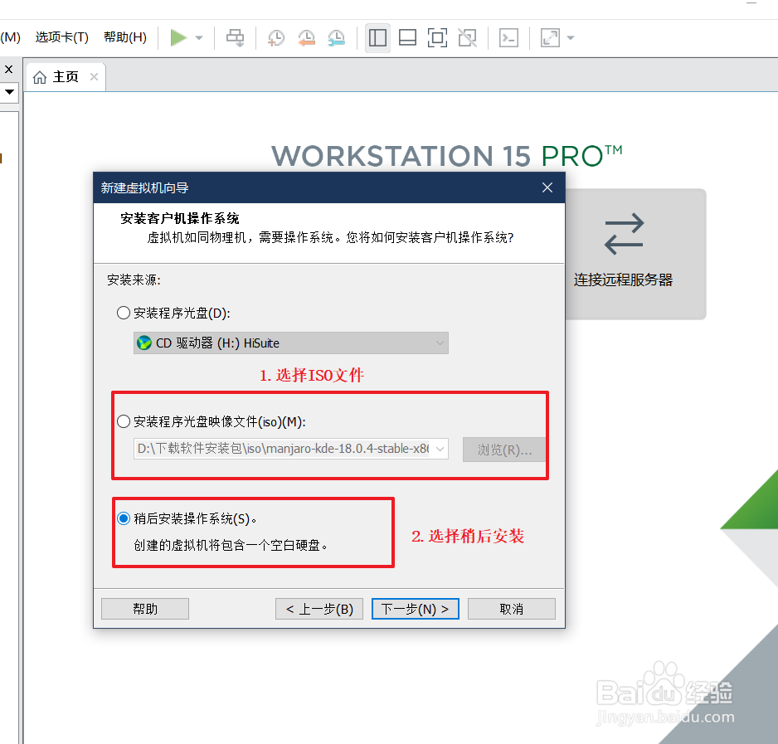The width and height of the screenshot is (778, 744).
Task: Toggle the library sidebar view icon
Action: click(377, 37)
